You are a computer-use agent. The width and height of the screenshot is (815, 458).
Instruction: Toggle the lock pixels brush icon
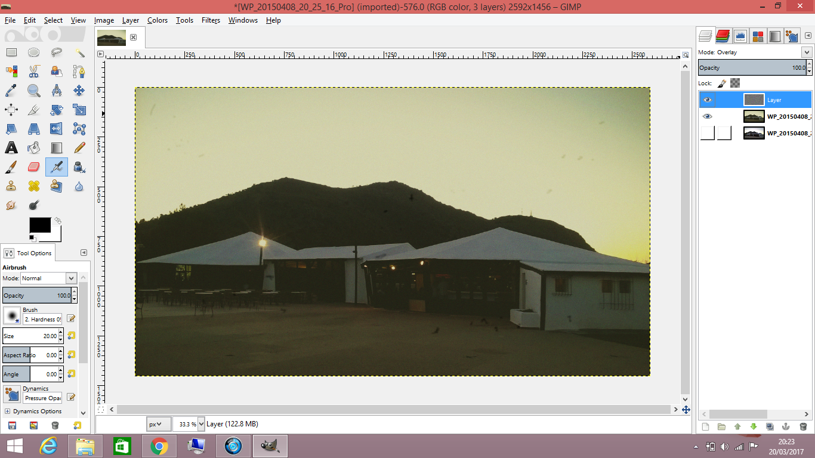(x=721, y=83)
